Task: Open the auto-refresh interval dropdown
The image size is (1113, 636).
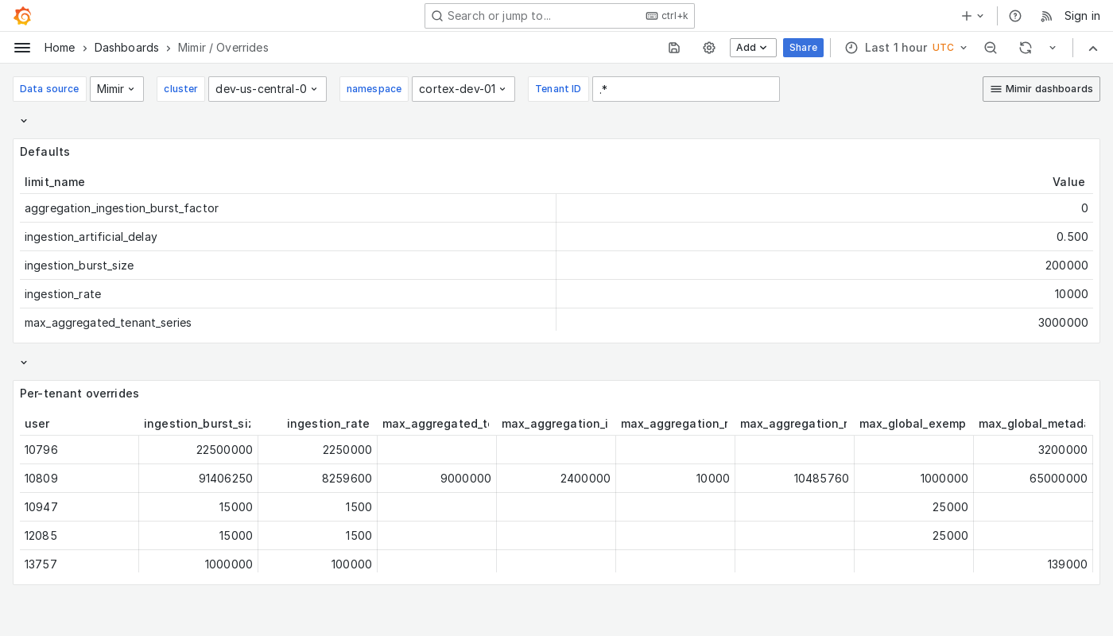Action: tap(1053, 48)
